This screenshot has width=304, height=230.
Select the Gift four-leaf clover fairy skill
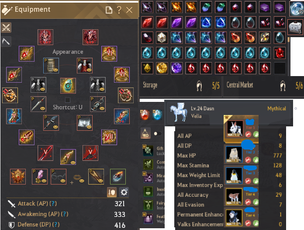pos(149,150)
